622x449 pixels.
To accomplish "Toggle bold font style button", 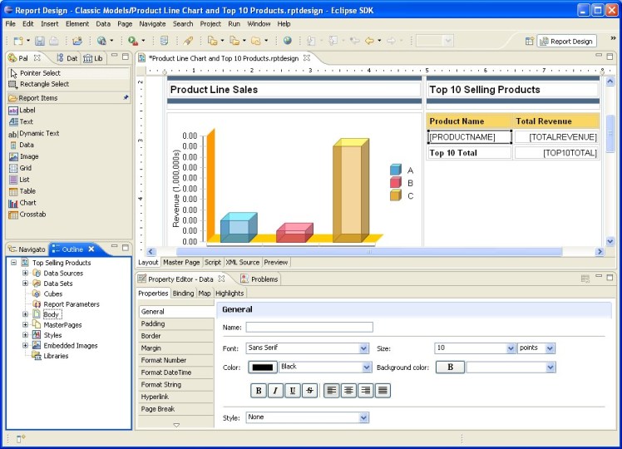I will point(259,390).
